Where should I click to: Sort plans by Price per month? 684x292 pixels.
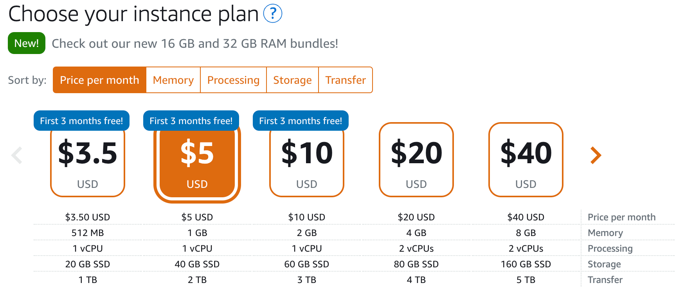[x=99, y=80]
